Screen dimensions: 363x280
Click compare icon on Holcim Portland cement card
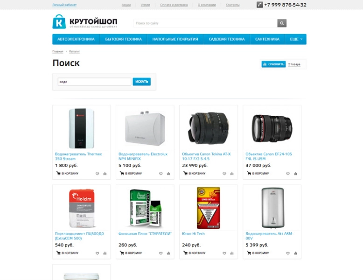(x=105, y=253)
